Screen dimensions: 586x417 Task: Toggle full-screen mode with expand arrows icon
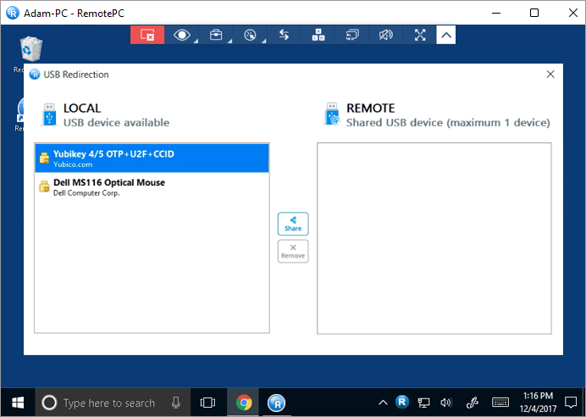point(420,35)
